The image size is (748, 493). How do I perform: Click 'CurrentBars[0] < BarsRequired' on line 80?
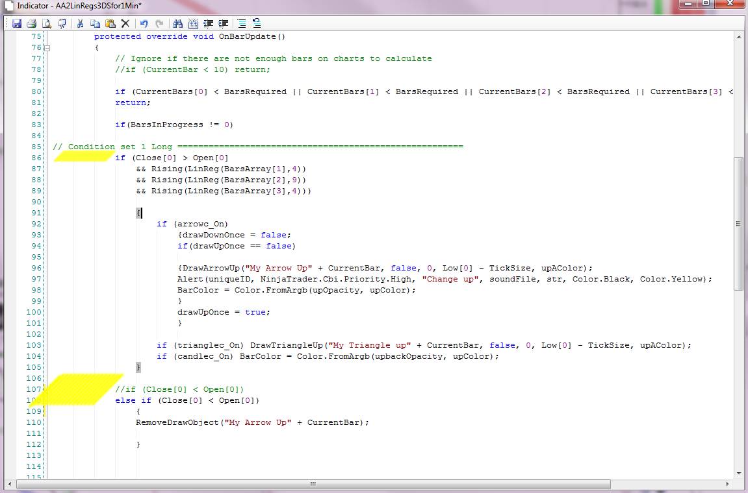pos(211,91)
